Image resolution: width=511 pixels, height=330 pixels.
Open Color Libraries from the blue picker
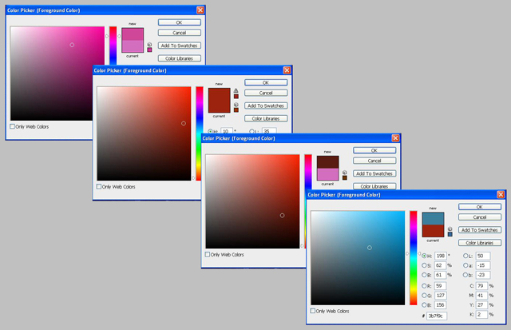click(x=480, y=243)
